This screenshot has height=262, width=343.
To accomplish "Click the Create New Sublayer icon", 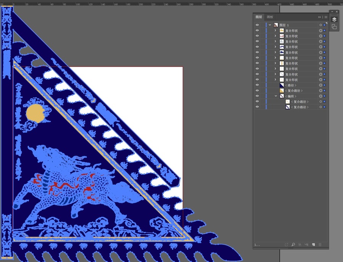I will click(306, 245).
